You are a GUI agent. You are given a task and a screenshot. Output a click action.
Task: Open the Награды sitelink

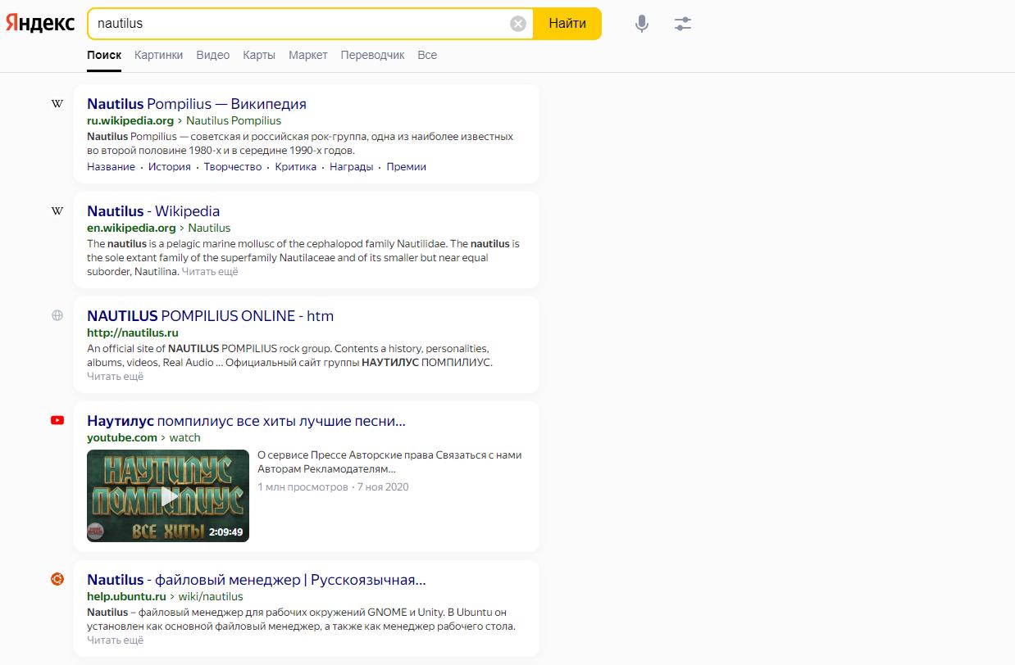352,166
